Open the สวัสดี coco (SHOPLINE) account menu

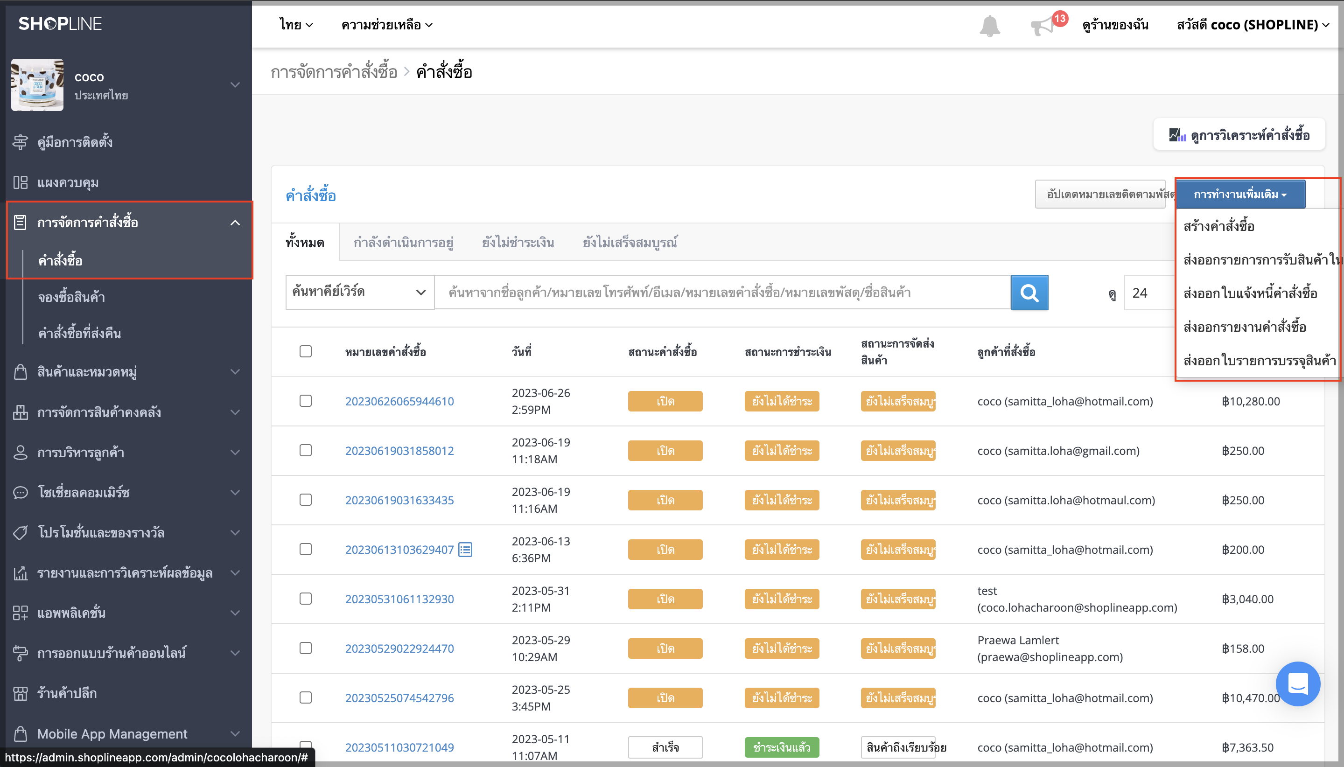[1253, 25]
